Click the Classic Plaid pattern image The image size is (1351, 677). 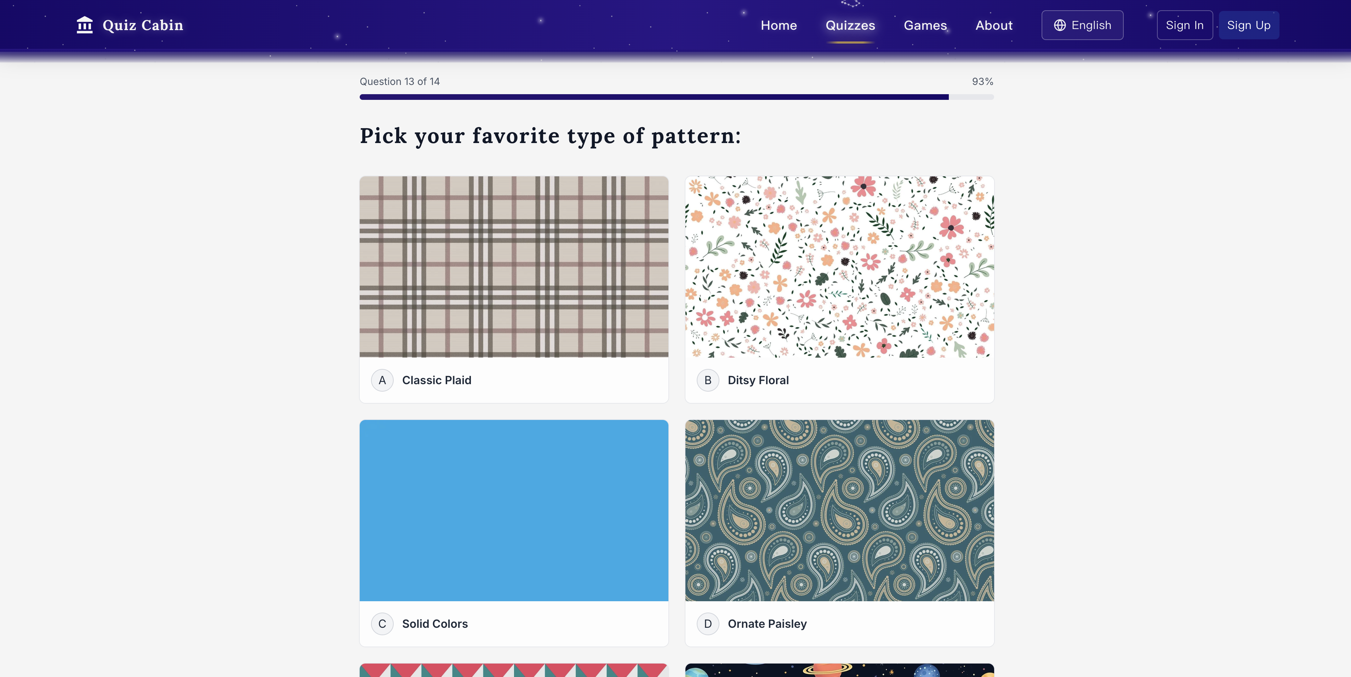[x=514, y=266]
